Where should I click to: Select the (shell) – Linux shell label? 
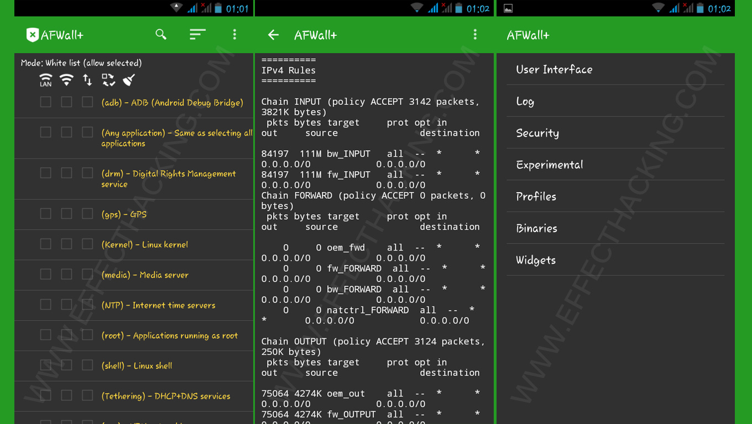[x=137, y=366]
